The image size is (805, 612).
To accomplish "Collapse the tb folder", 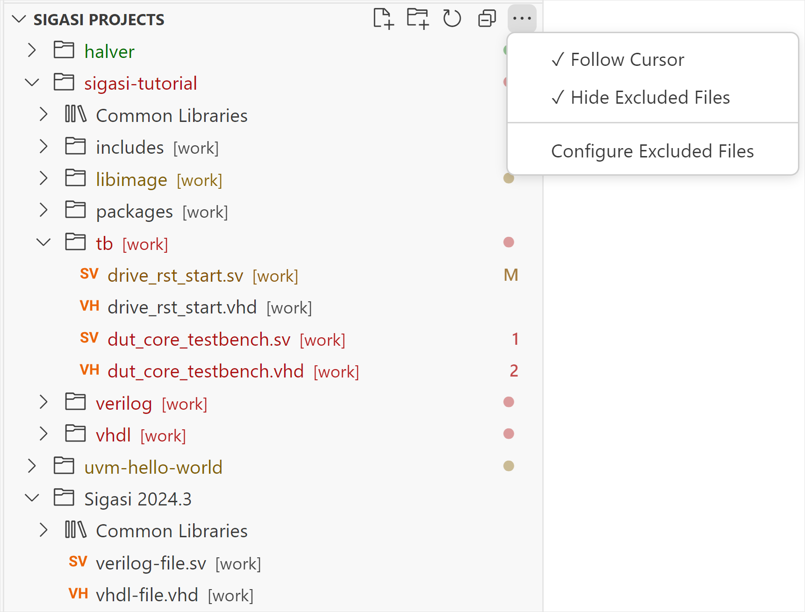I will click(43, 242).
